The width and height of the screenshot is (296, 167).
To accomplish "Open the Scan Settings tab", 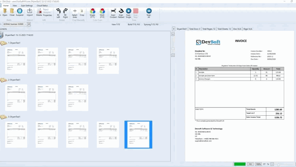I will coord(27,6).
